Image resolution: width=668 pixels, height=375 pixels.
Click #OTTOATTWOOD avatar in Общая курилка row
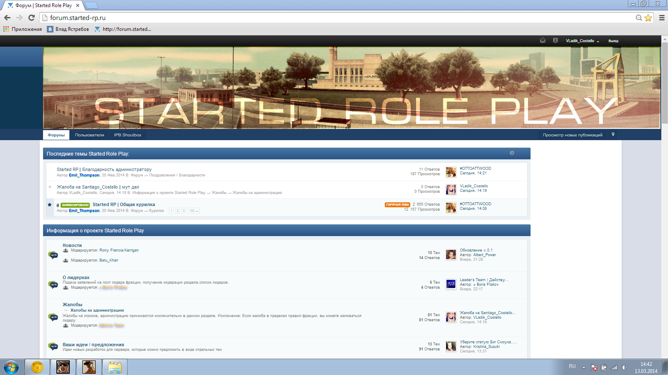pos(451,207)
